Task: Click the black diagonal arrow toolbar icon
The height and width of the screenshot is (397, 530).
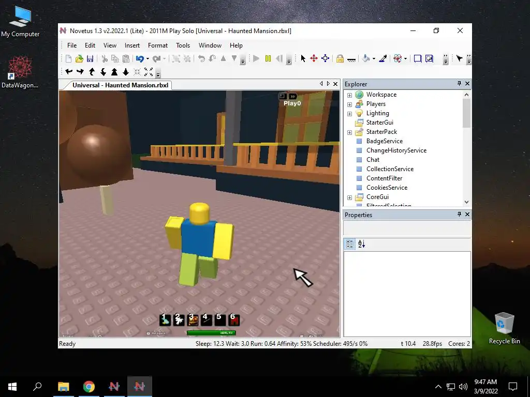Action: (x=459, y=59)
